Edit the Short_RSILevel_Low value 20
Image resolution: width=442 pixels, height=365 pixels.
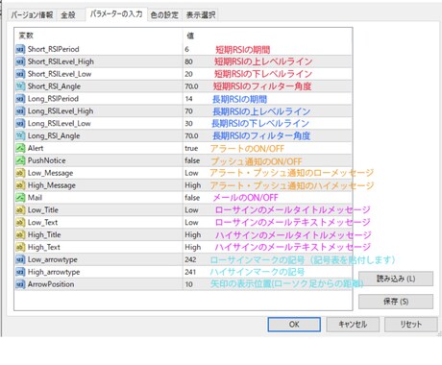(188, 74)
